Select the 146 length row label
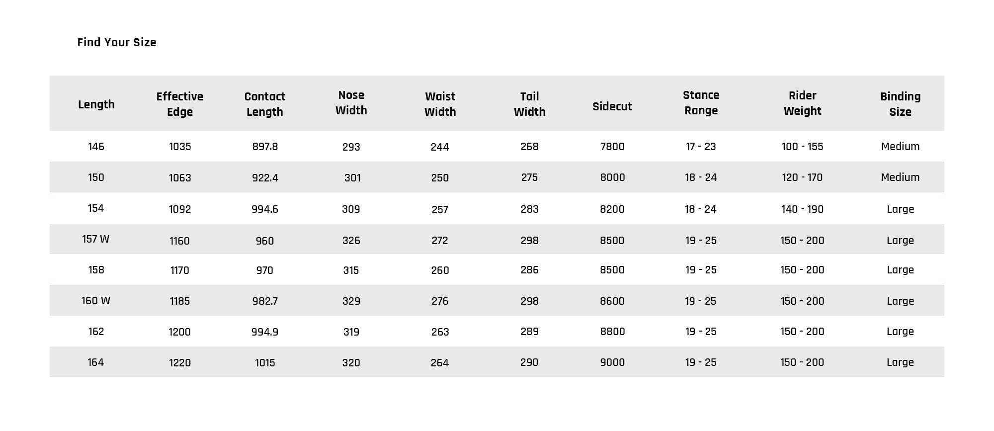The image size is (994, 431). click(x=96, y=147)
